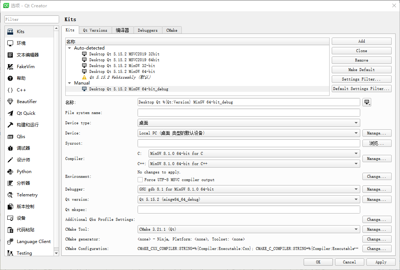This screenshot has height=270, width=400.
Task: Switch to the 编译器 tab
Action: pos(123,30)
